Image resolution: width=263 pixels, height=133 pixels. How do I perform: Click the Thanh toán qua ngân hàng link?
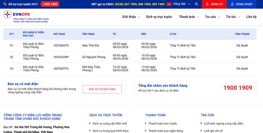coord(166,131)
